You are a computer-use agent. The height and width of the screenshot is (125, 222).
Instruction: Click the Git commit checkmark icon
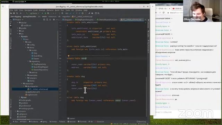point(74,13)
